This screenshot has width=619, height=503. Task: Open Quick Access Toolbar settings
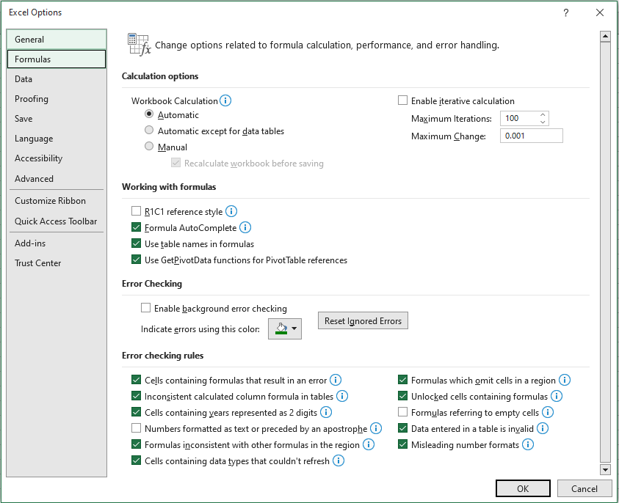[x=57, y=221]
